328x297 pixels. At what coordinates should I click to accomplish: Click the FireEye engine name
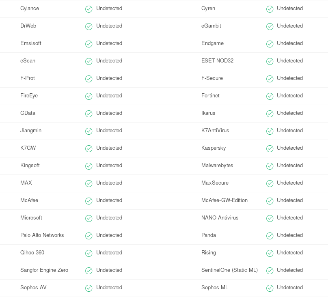tap(29, 95)
